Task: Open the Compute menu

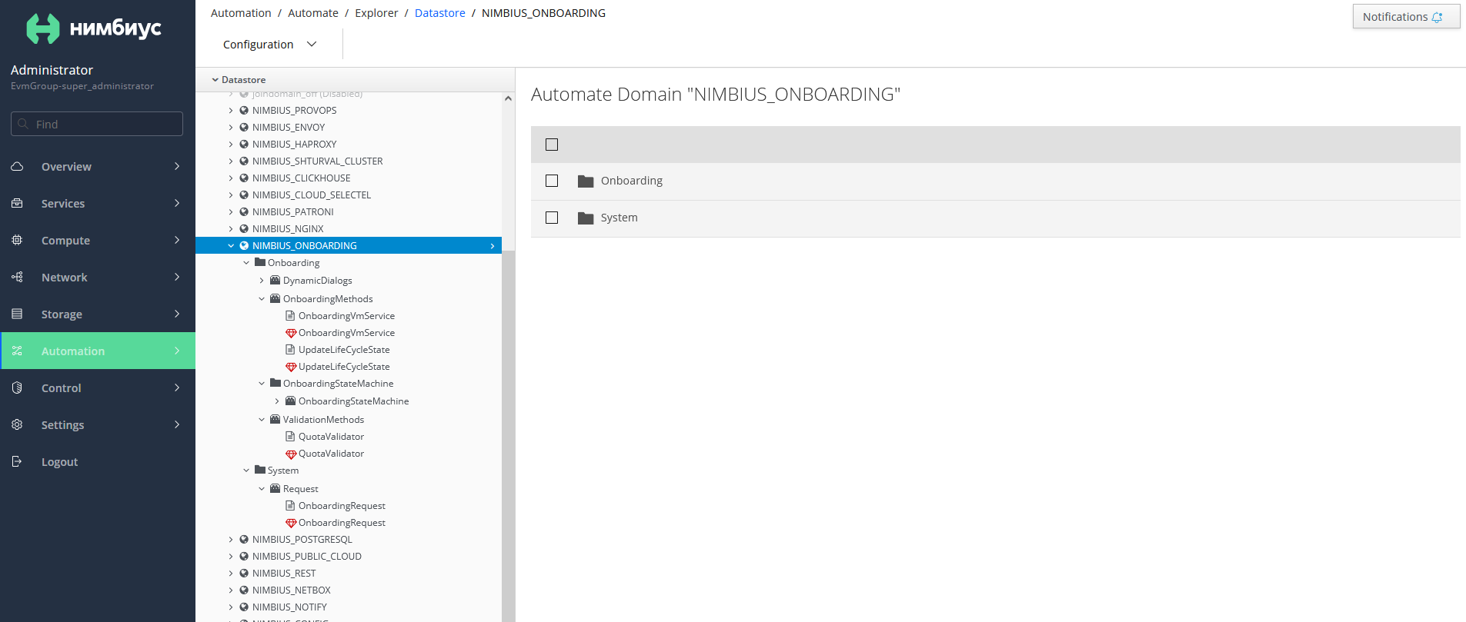Action: [98, 240]
